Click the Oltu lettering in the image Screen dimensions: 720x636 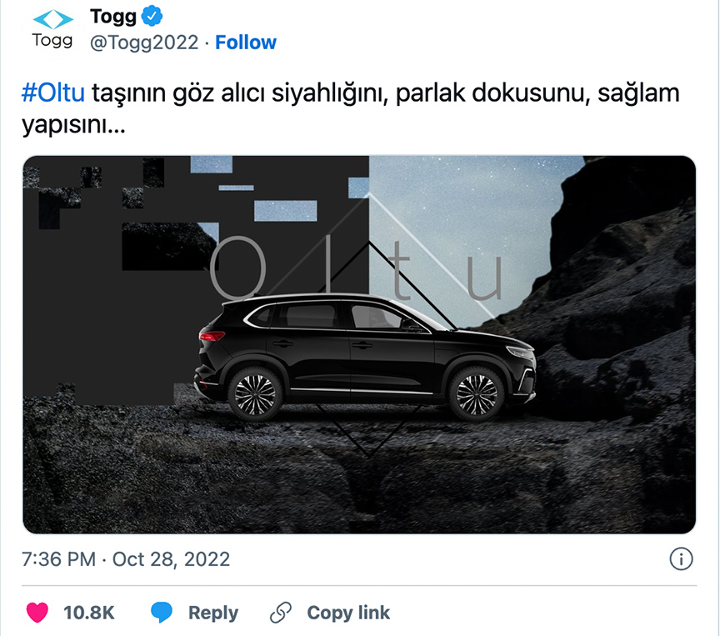tap(356, 268)
